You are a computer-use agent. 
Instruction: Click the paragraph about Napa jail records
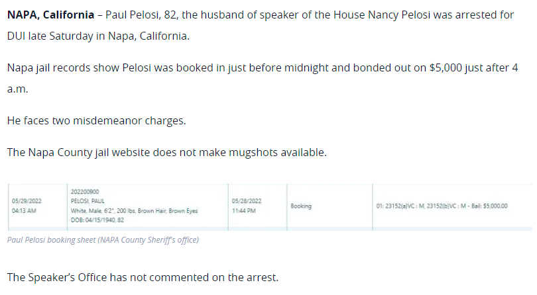coord(263,78)
